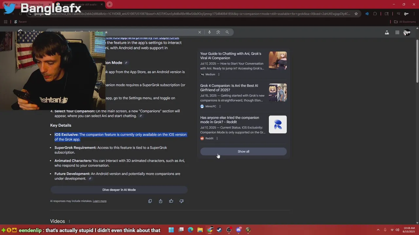
Task: Open Discord from the taskbar
Action: pos(239,230)
